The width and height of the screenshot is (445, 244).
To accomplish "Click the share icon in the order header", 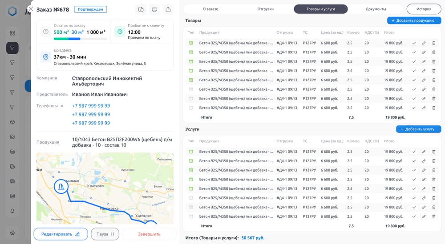I will click(x=168, y=9).
